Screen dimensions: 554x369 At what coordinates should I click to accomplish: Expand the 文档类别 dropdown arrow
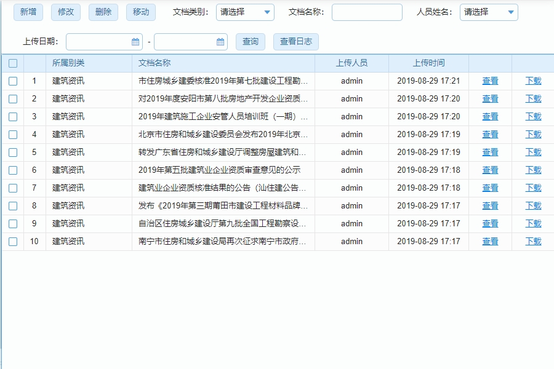(267, 12)
